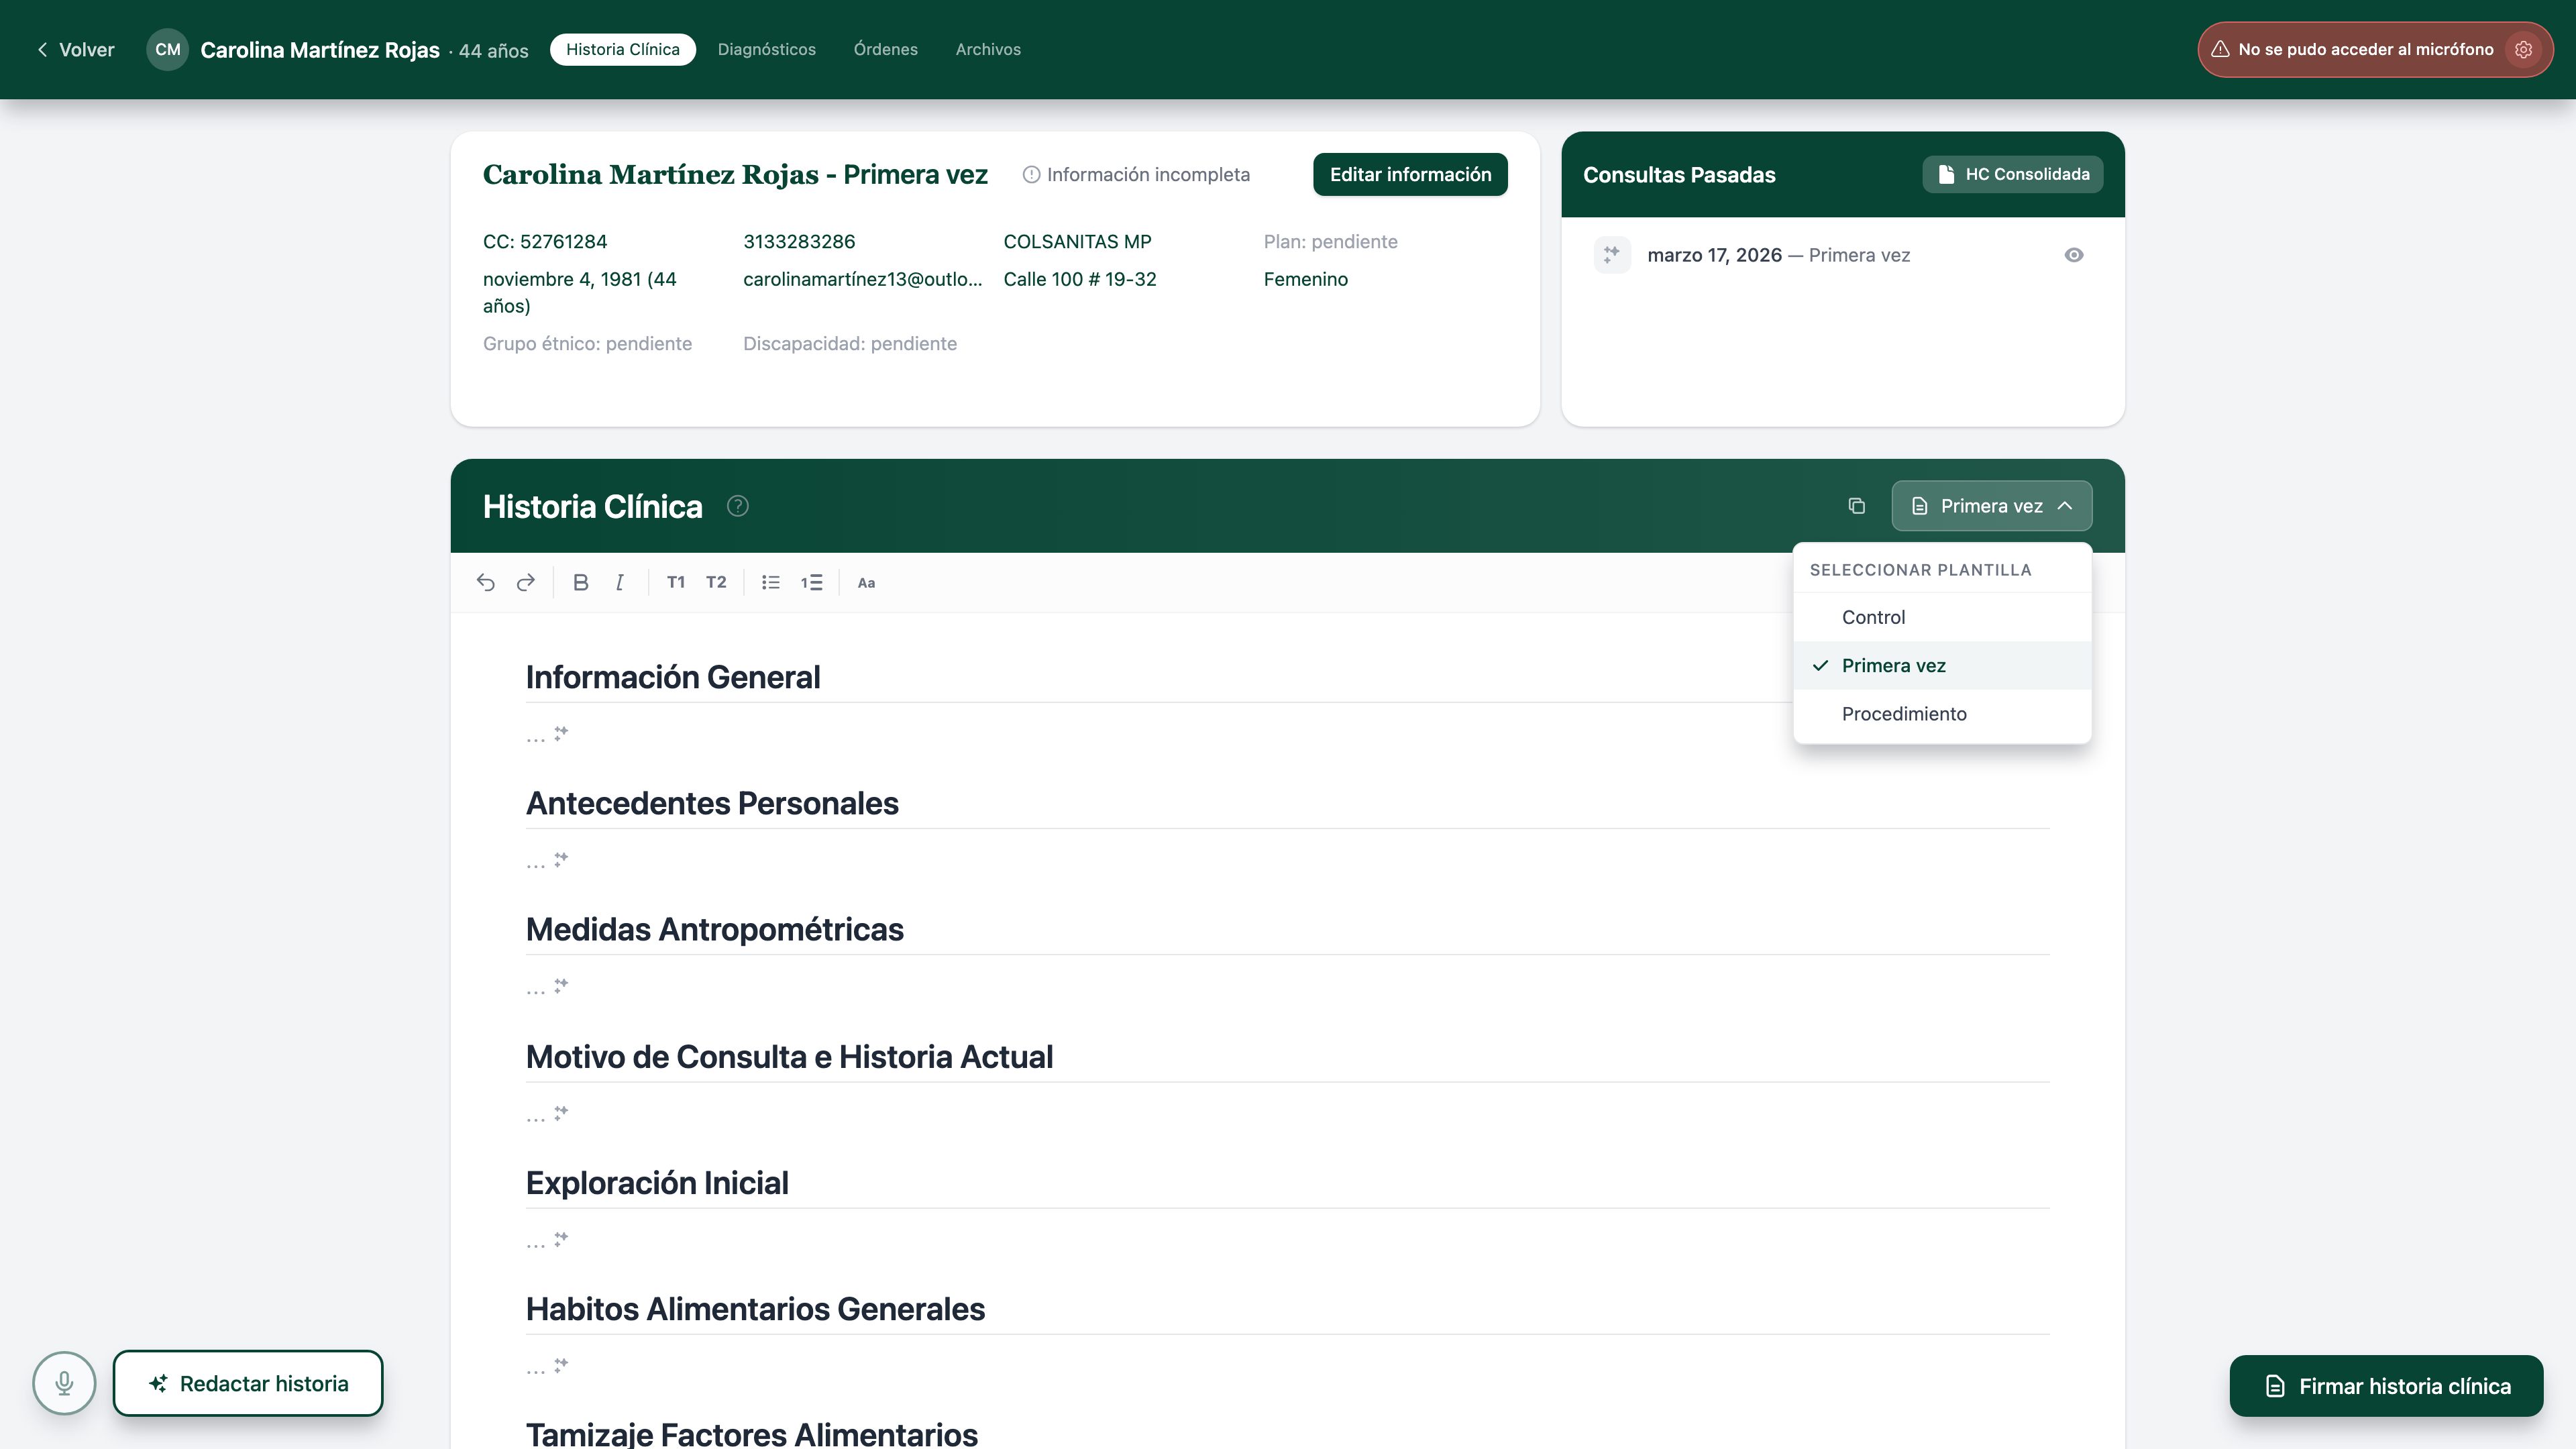The height and width of the screenshot is (1449, 2576).
Task: Click the Femenino gender text
Action: (x=1305, y=279)
